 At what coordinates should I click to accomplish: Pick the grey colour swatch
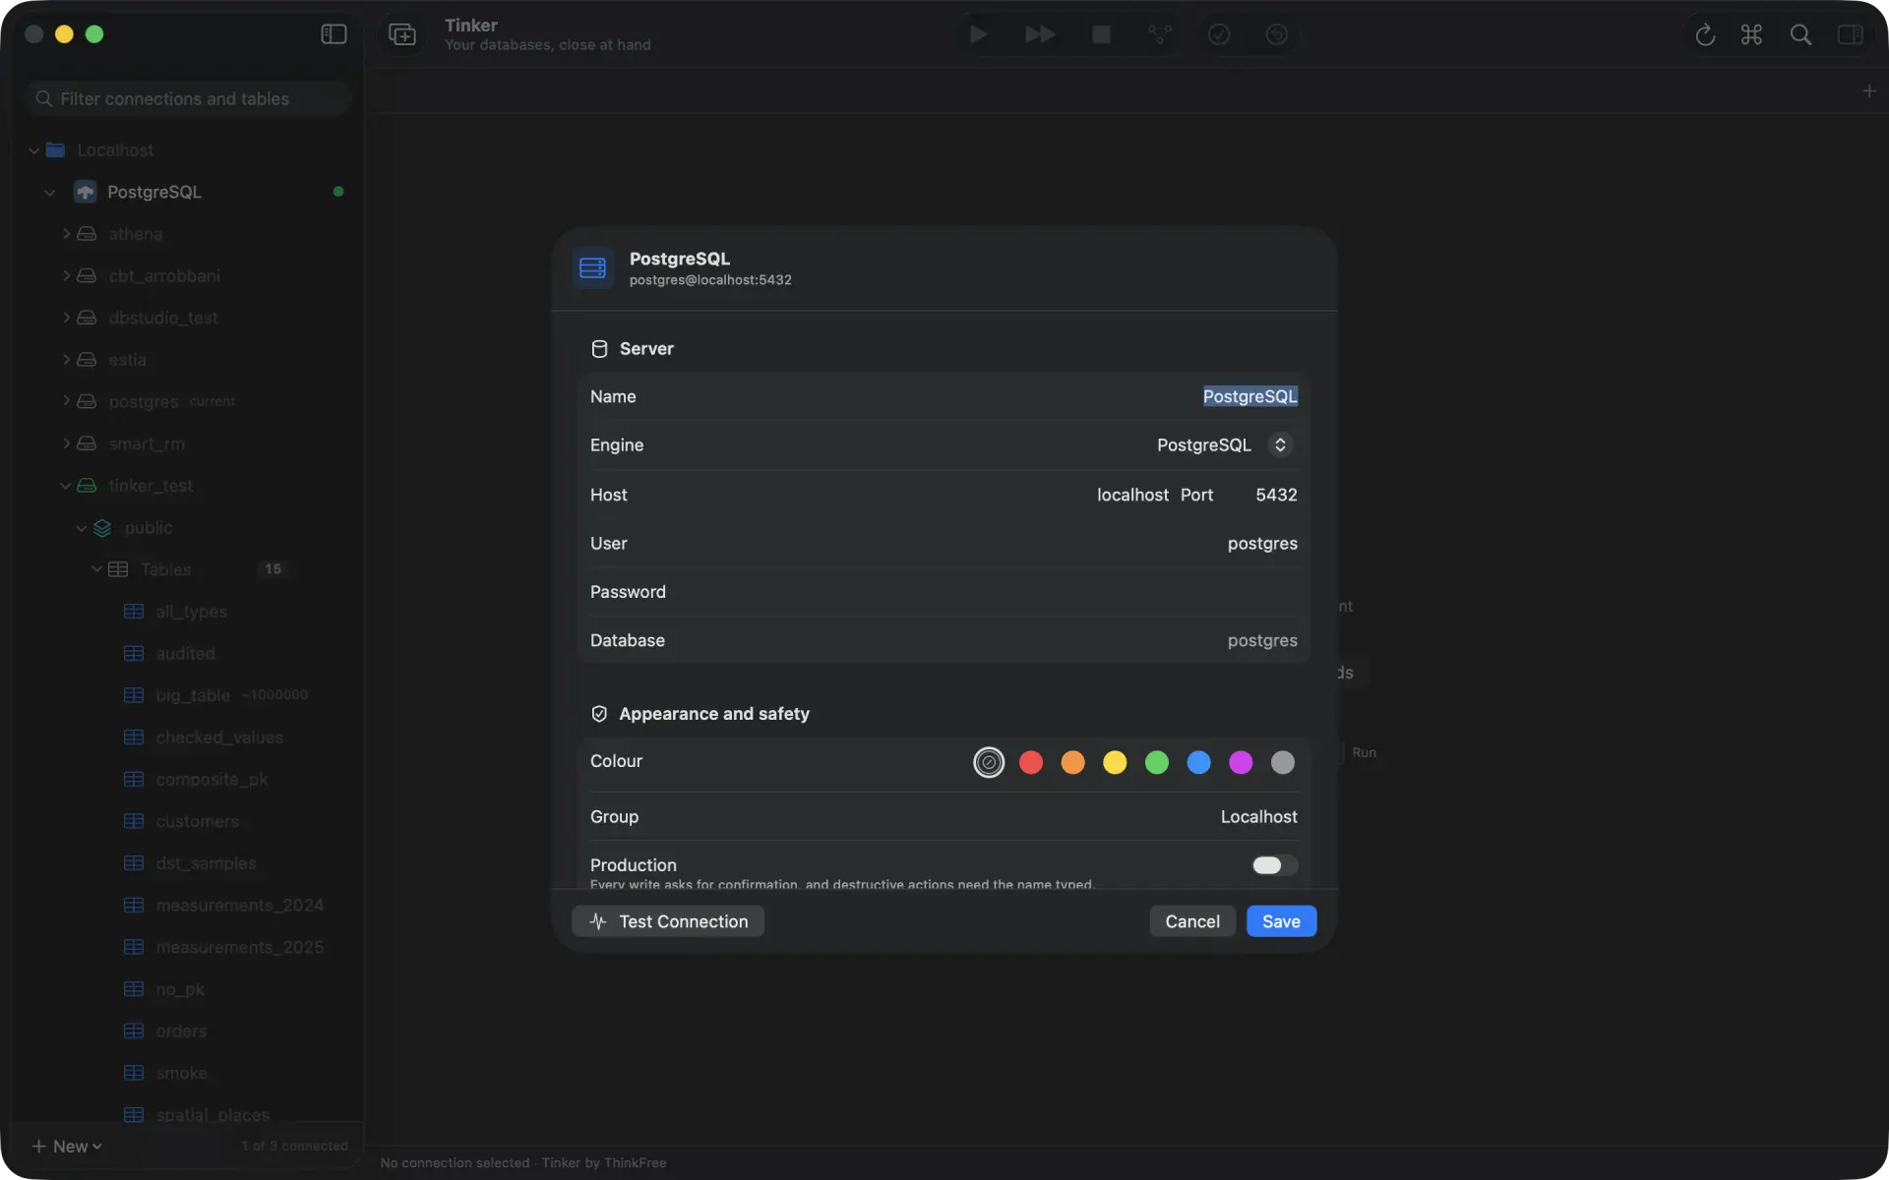tap(1283, 762)
